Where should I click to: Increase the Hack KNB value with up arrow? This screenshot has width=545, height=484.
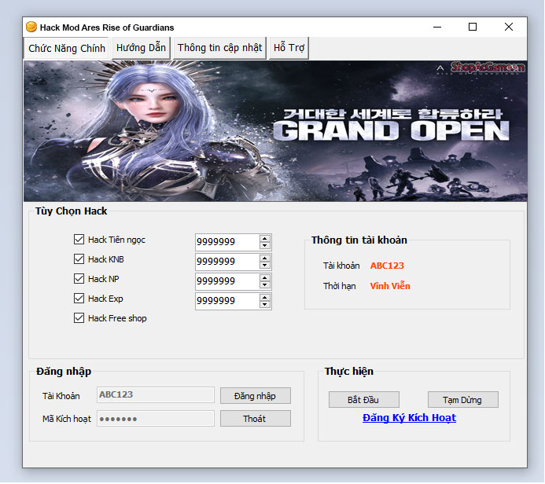click(x=265, y=258)
